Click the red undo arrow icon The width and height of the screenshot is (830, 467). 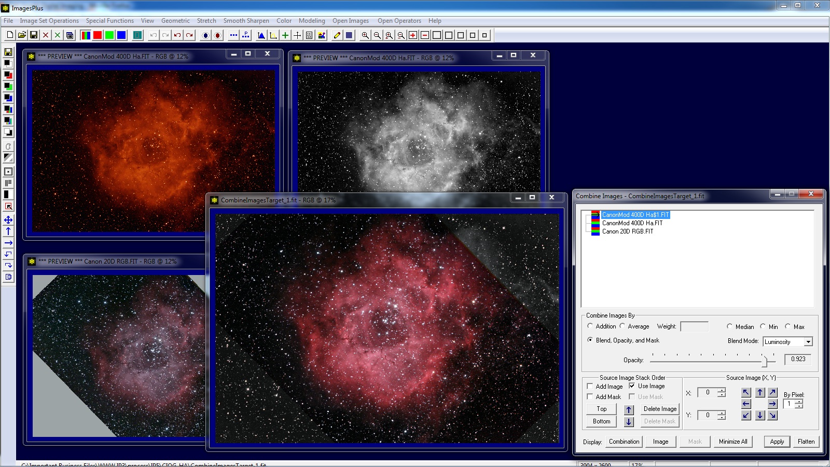click(177, 35)
